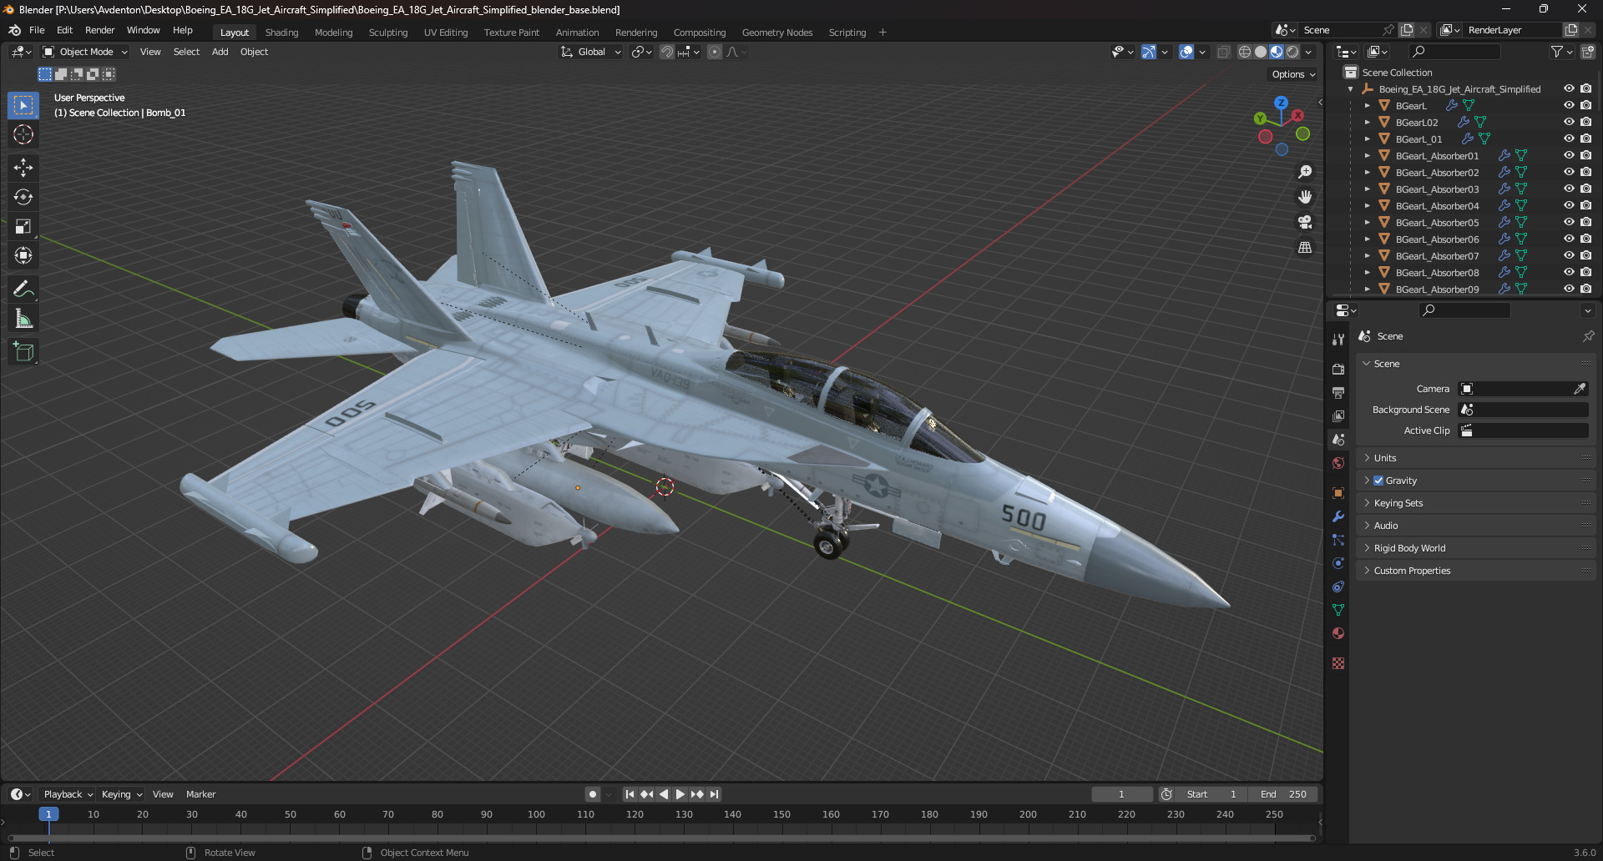Disable render for BGearL02 camera icon
Image resolution: width=1603 pixels, height=861 pixels.
[1586, 122]
